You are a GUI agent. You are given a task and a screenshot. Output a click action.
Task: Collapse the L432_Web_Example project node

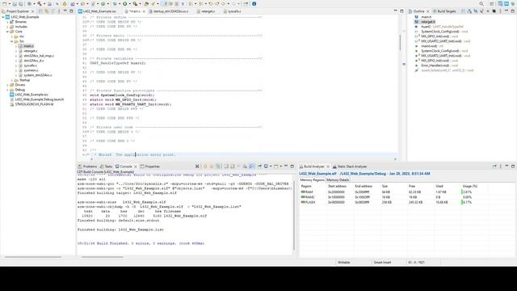[3, 17]
